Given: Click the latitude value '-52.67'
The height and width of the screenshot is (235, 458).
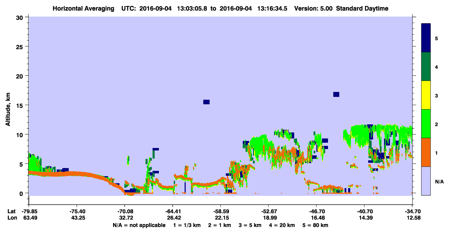Looking at the screenshot, I should 268,211.
